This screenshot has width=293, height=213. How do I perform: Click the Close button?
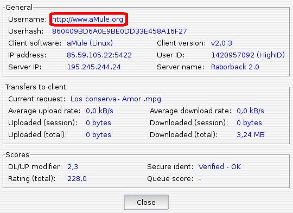[x=146, y=202]
